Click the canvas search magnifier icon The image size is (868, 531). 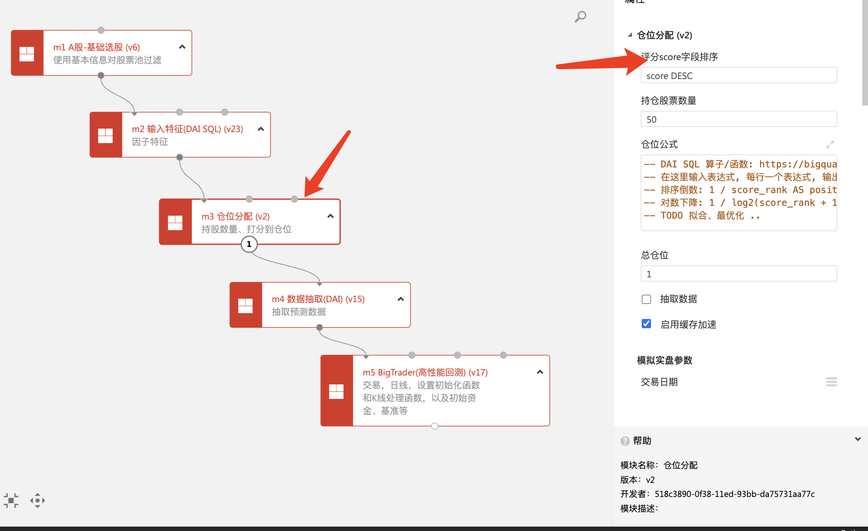click(580, 17)
